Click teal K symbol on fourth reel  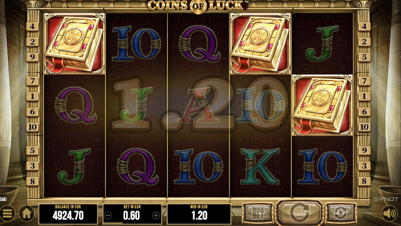click(260, 166)
